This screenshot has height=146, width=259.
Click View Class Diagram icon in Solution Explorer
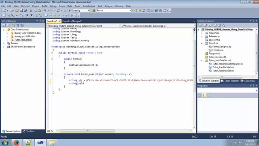pyautogui.click(x=223, y=25)
